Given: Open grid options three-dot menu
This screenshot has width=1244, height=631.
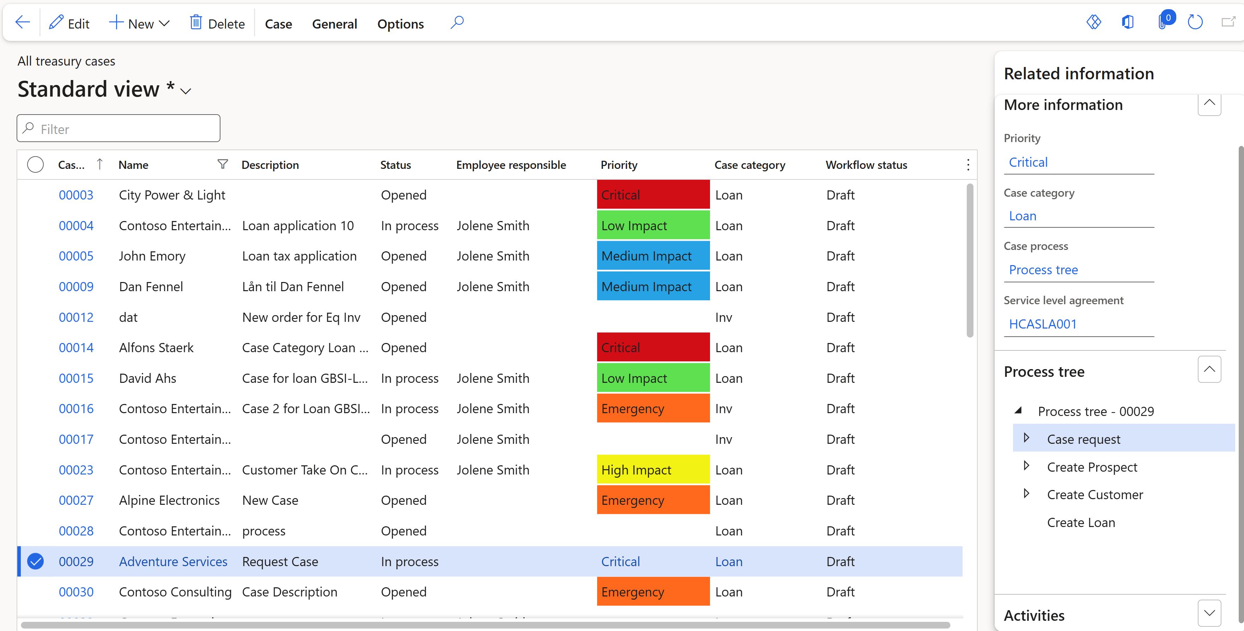Looking at the screenshot, I should [968, 165].
